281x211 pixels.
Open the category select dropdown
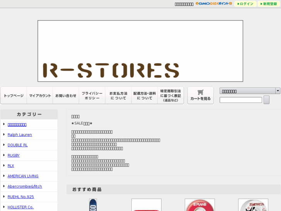pos(250,91)
